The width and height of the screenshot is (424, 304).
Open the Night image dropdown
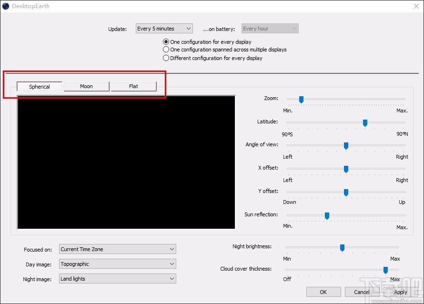coord(118,279)
